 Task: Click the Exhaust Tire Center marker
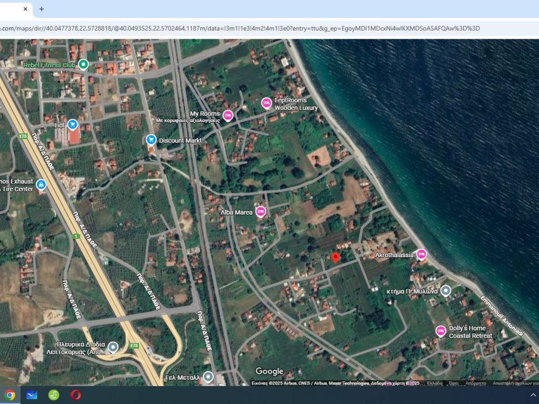(41, 185)
